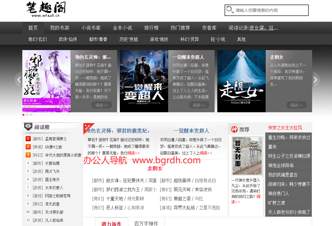Click the 笔趣阁 site logo

(46, 10)
